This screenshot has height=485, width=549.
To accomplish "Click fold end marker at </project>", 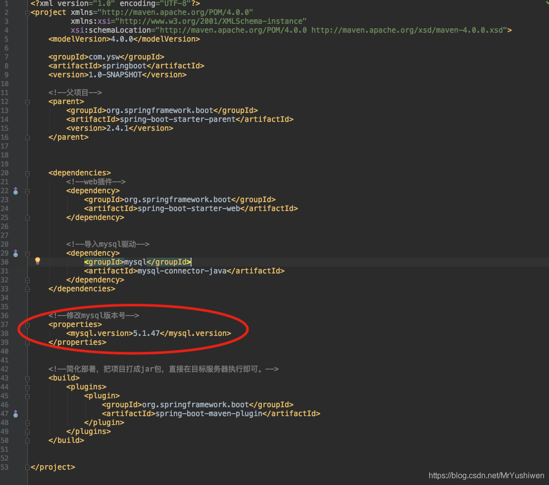I will tap(27, 468).
